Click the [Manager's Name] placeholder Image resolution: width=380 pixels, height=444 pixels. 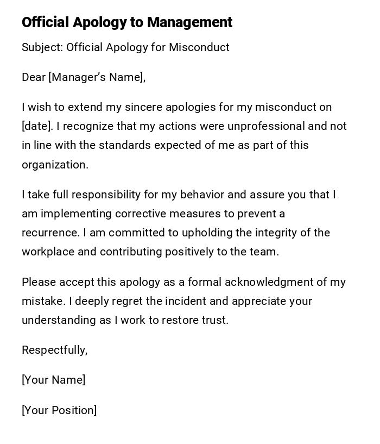click(97, 77)
